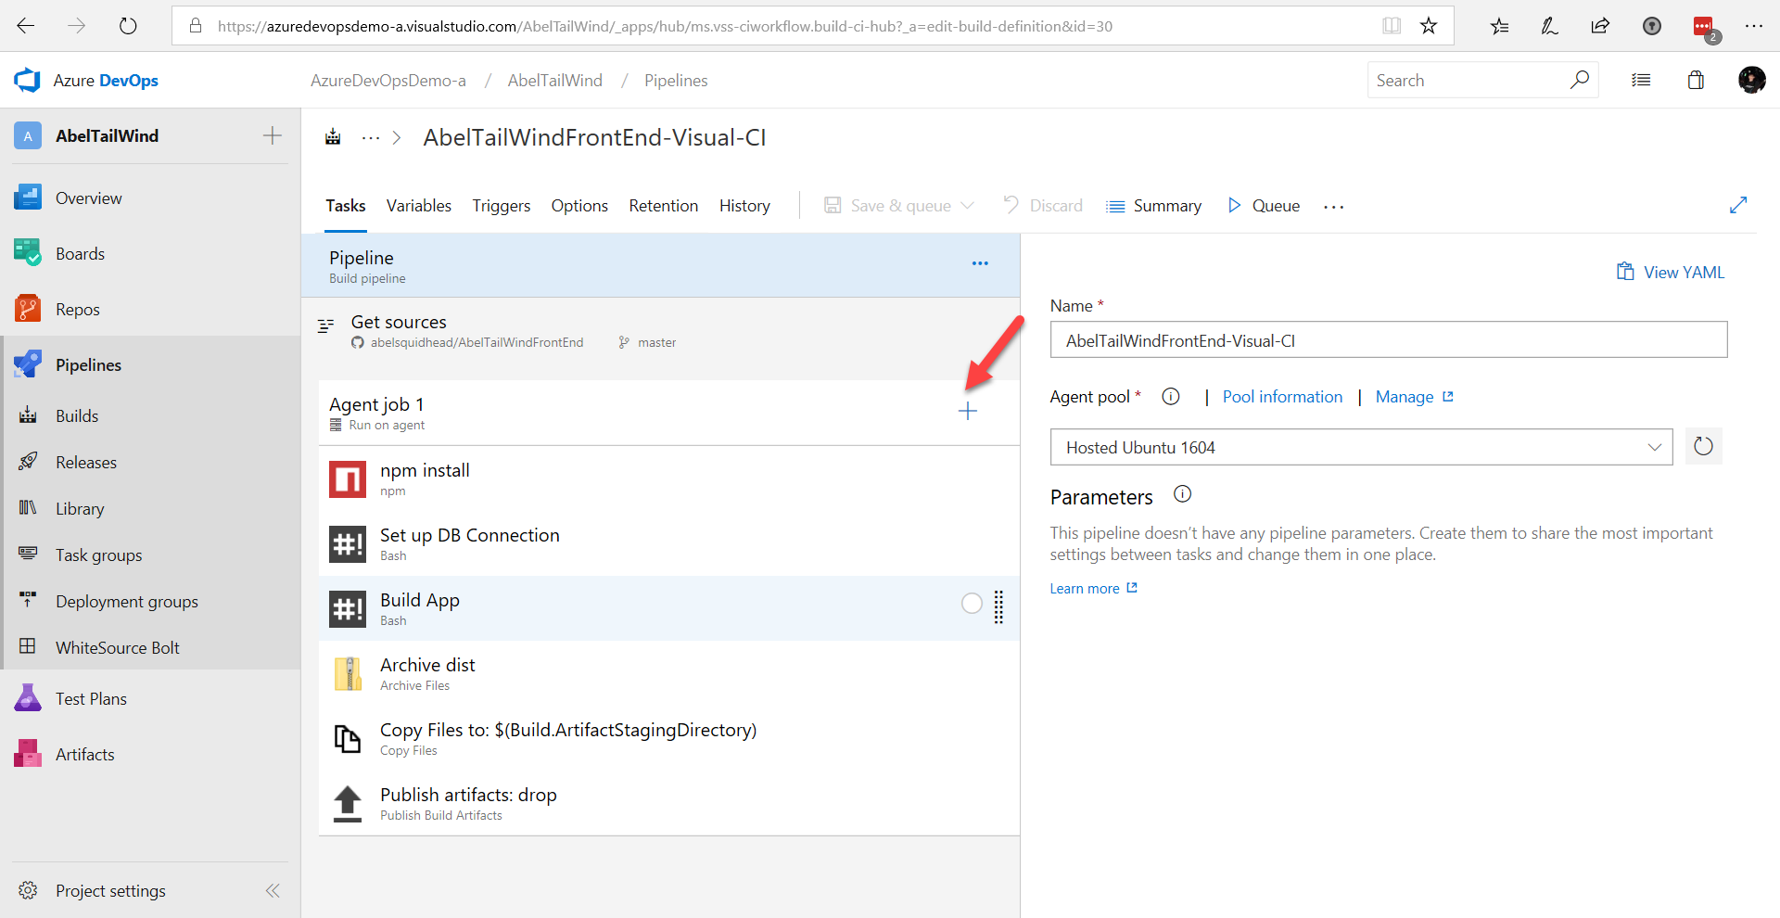The image size is (1780, 918).
Task: Select the Get sources step
Action: [660, 331]
